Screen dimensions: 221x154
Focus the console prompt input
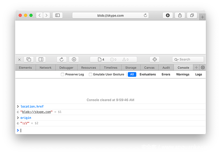click(x=110, y=130)
